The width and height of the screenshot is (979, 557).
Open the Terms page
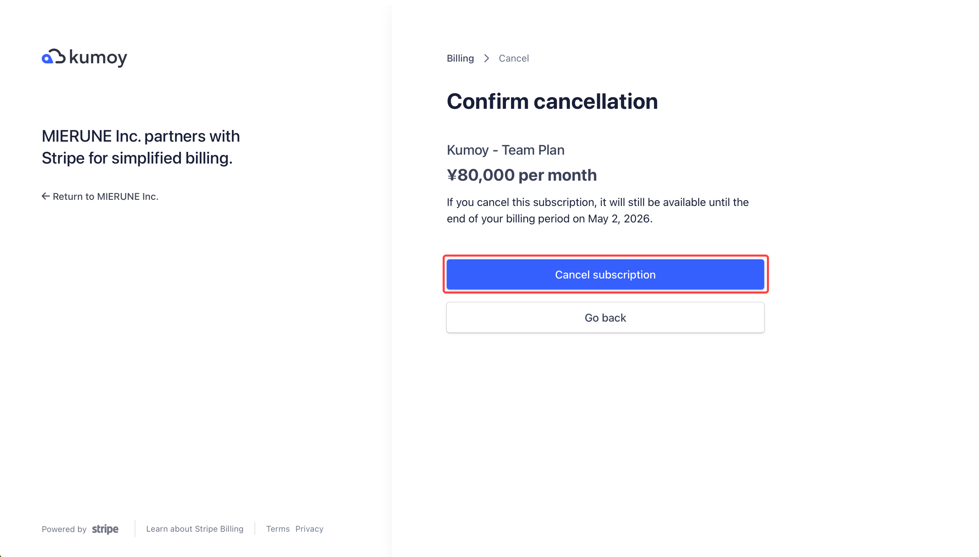[278, 529]
